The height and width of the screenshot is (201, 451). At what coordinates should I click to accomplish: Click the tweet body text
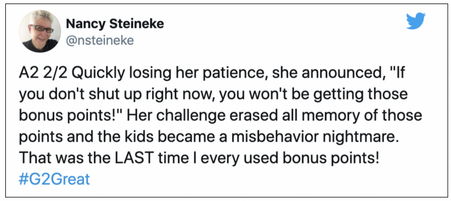click(x=220, y=125)
